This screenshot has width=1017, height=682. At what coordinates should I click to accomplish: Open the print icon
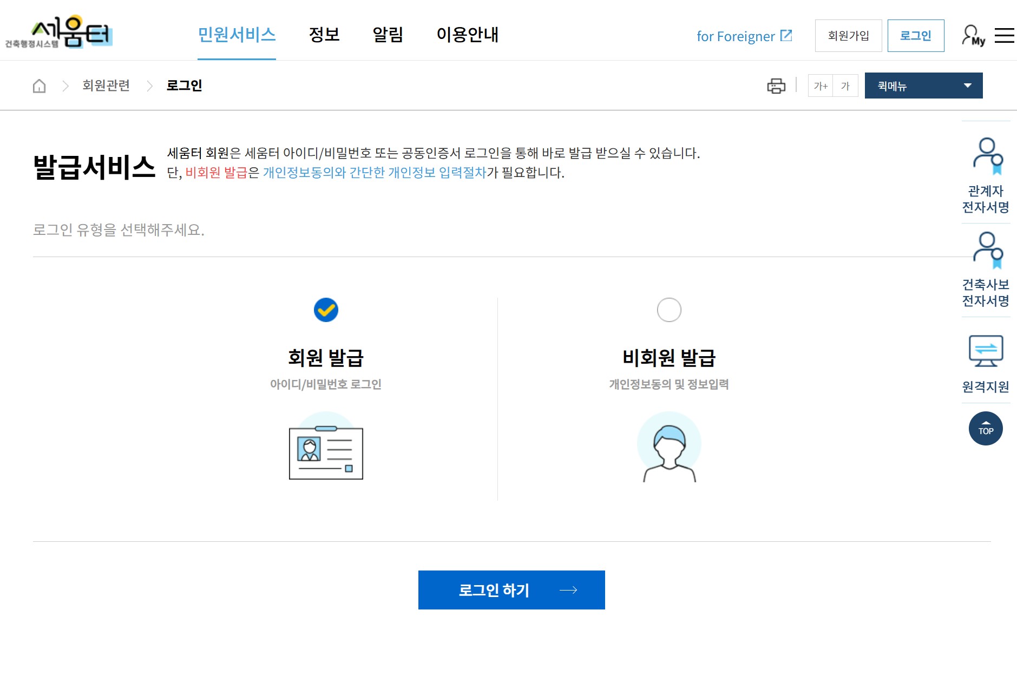[x=776, y=86]
